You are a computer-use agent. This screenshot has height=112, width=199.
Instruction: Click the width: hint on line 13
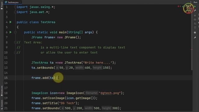point(80,68)
